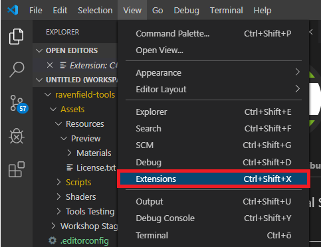Open the Extensions squares icon in activity bar

(17, 169)
